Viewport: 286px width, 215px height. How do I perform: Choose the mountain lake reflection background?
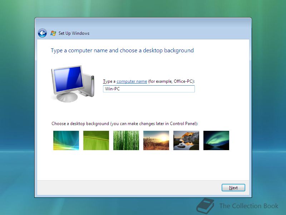(x=186, y=140)
